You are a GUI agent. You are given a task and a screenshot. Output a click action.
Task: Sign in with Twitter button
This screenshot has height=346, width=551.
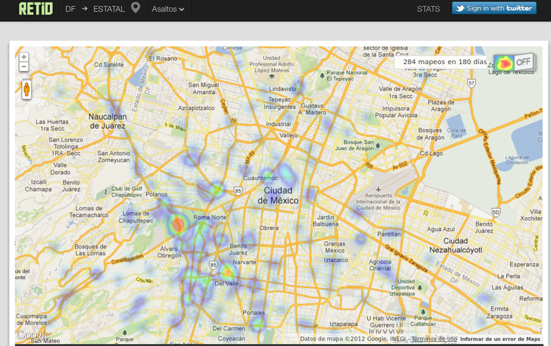[494, 8]
